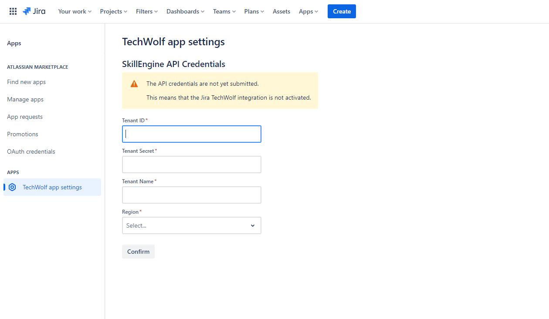Viewport: 549px width, 319px height.
Task: Click the TechWolf app icon in the sidebar
Action: click(x=12, y=187)
